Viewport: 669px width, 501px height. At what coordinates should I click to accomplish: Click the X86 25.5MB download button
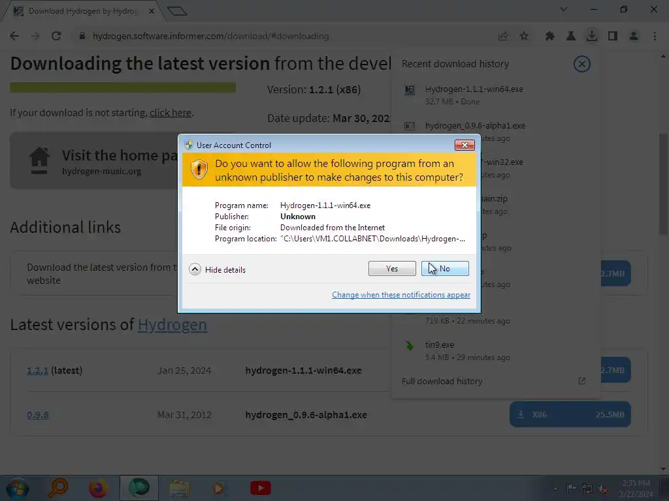(x=570, y=414)
